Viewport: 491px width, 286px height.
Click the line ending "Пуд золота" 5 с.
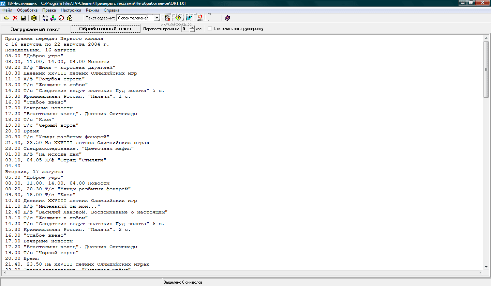click(x=85, y=91)
